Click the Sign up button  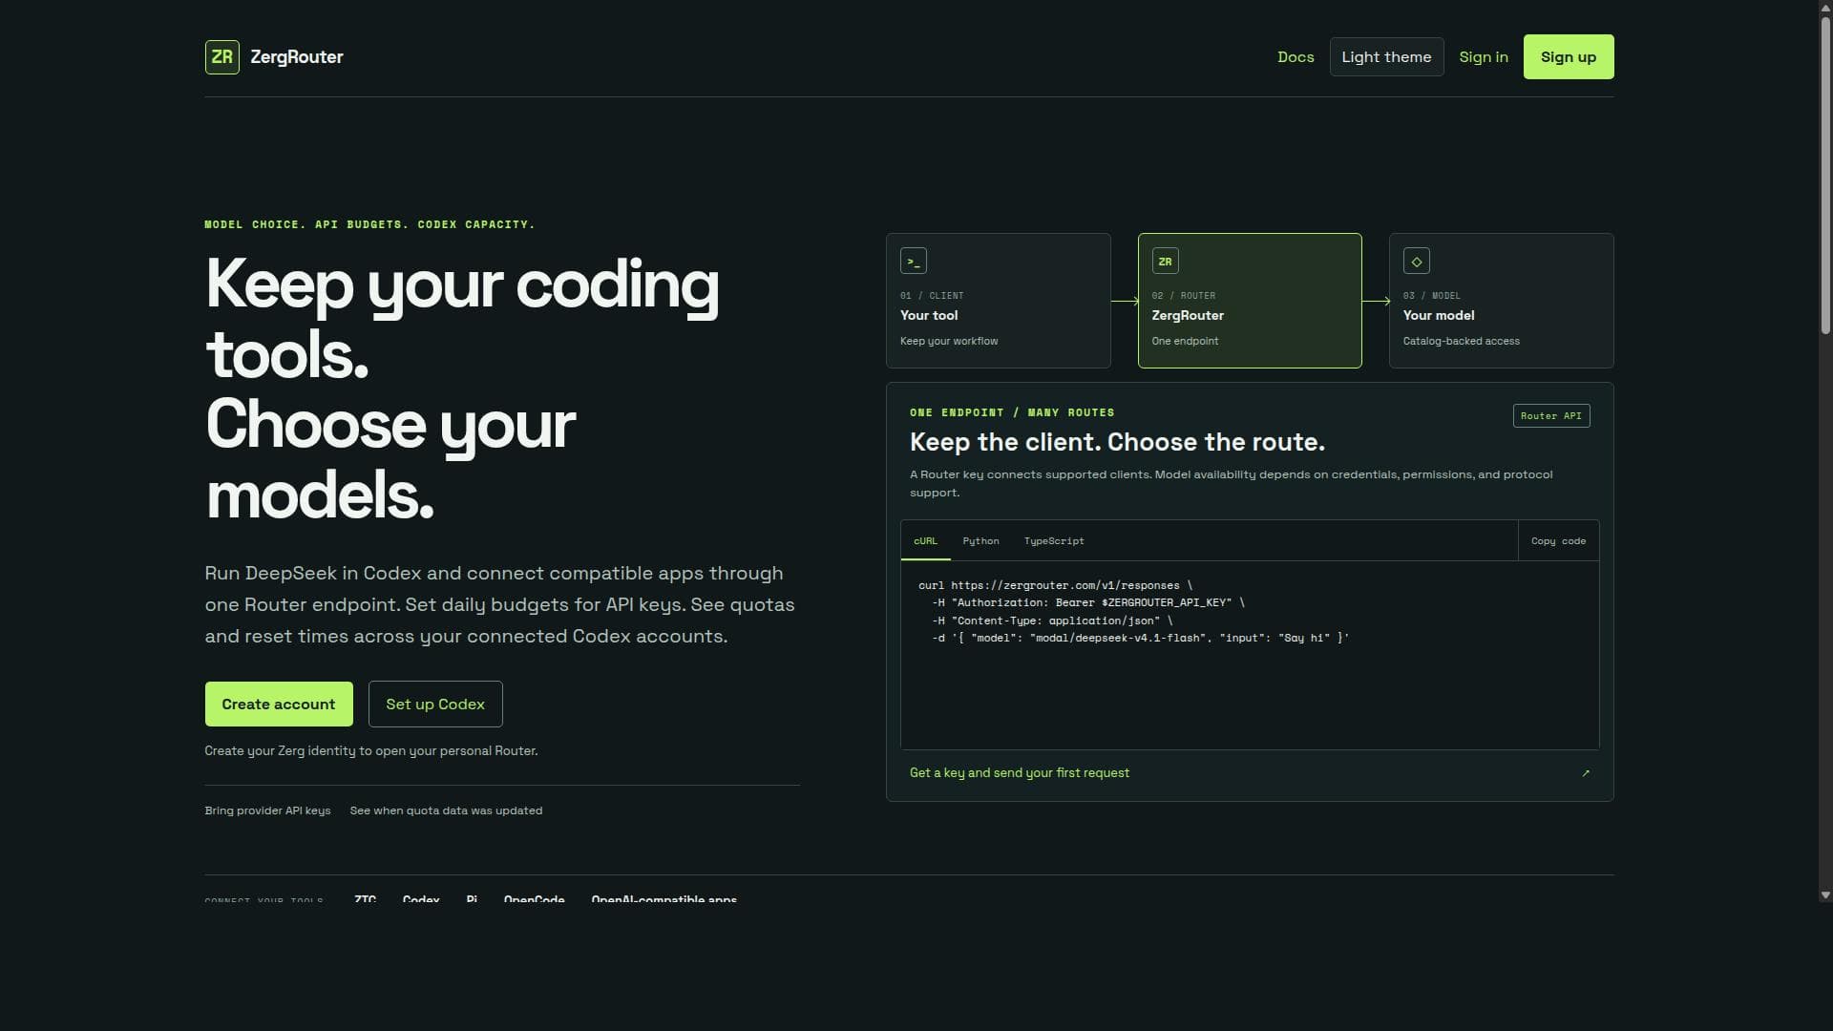coord(1569,57)
